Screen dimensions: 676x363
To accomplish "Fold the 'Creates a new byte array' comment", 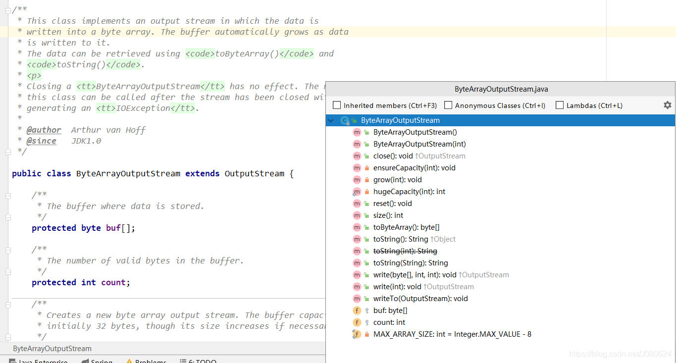I will point(8,304).
